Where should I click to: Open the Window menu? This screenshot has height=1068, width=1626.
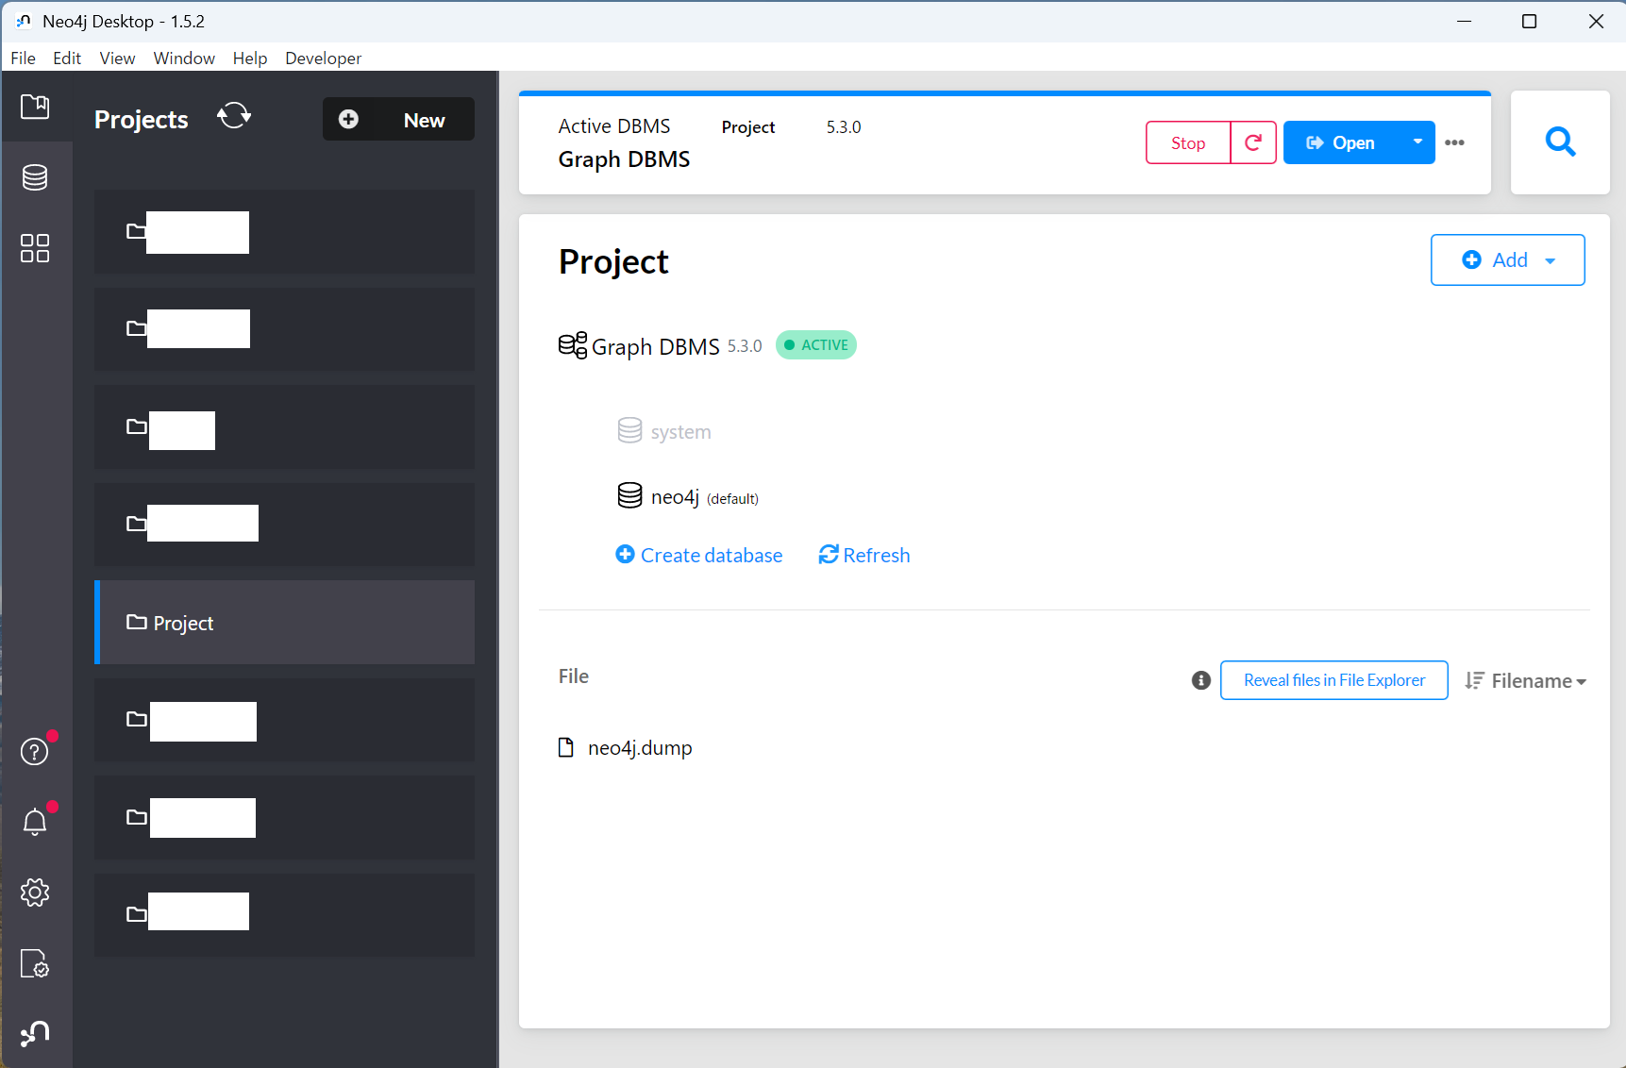(183, 58)
